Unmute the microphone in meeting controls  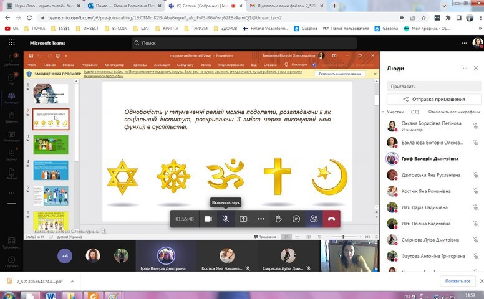pyautogui.click(x=226, y=219)
